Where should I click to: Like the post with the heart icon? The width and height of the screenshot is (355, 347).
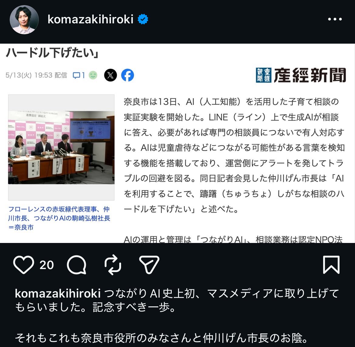(x=24, y=264)
